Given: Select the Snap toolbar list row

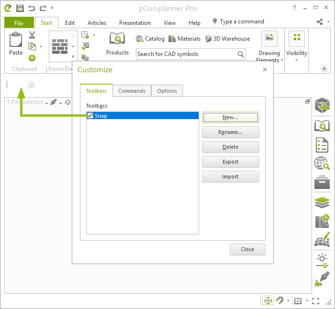Looking at the screenshot, I should [x=143, y=116].
